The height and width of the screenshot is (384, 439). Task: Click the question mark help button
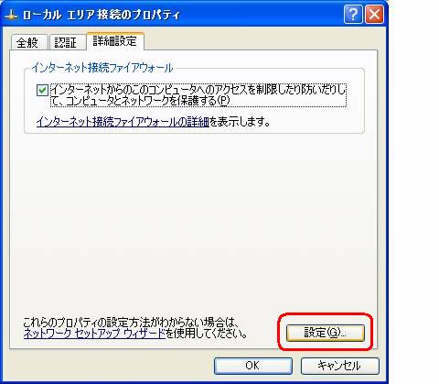353,15
